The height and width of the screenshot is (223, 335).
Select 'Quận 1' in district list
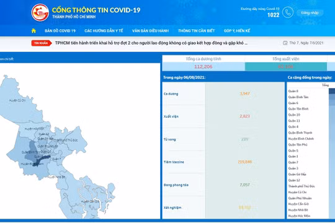pyautogui.click(x=293, y=157)
